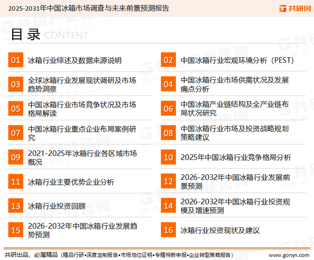Screen dimensions: 314x260
Task: Open chapter 中国冰箱行业市场竞争状况及市场格局解读
Action: [x=82, y=109]
